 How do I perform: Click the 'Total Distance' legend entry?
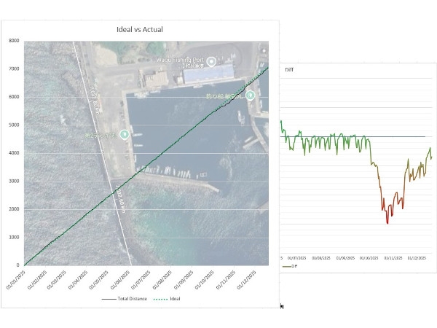click(122, 299)
